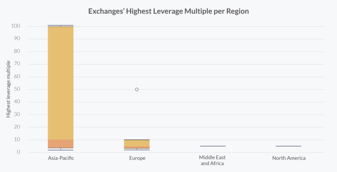Click the Europe outlier circle at 50

(x=137, y=89)
